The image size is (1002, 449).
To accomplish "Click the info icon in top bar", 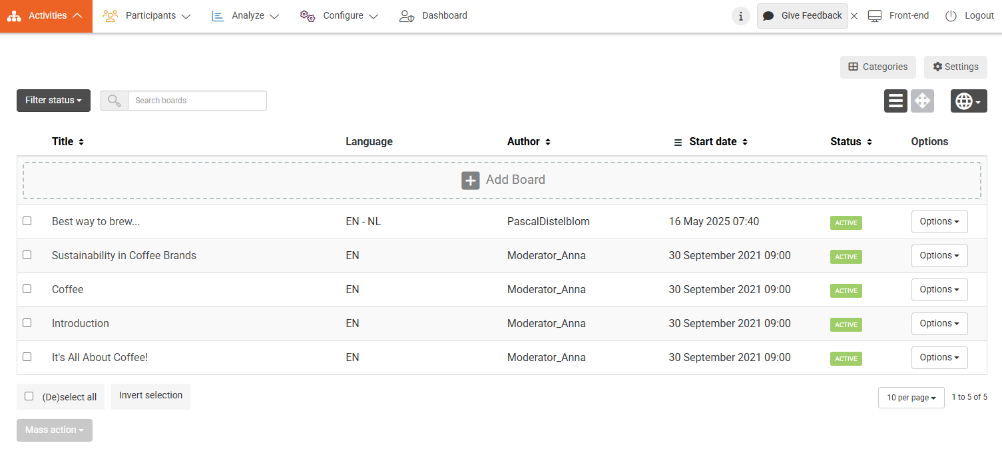I will [x=740, y=16].
